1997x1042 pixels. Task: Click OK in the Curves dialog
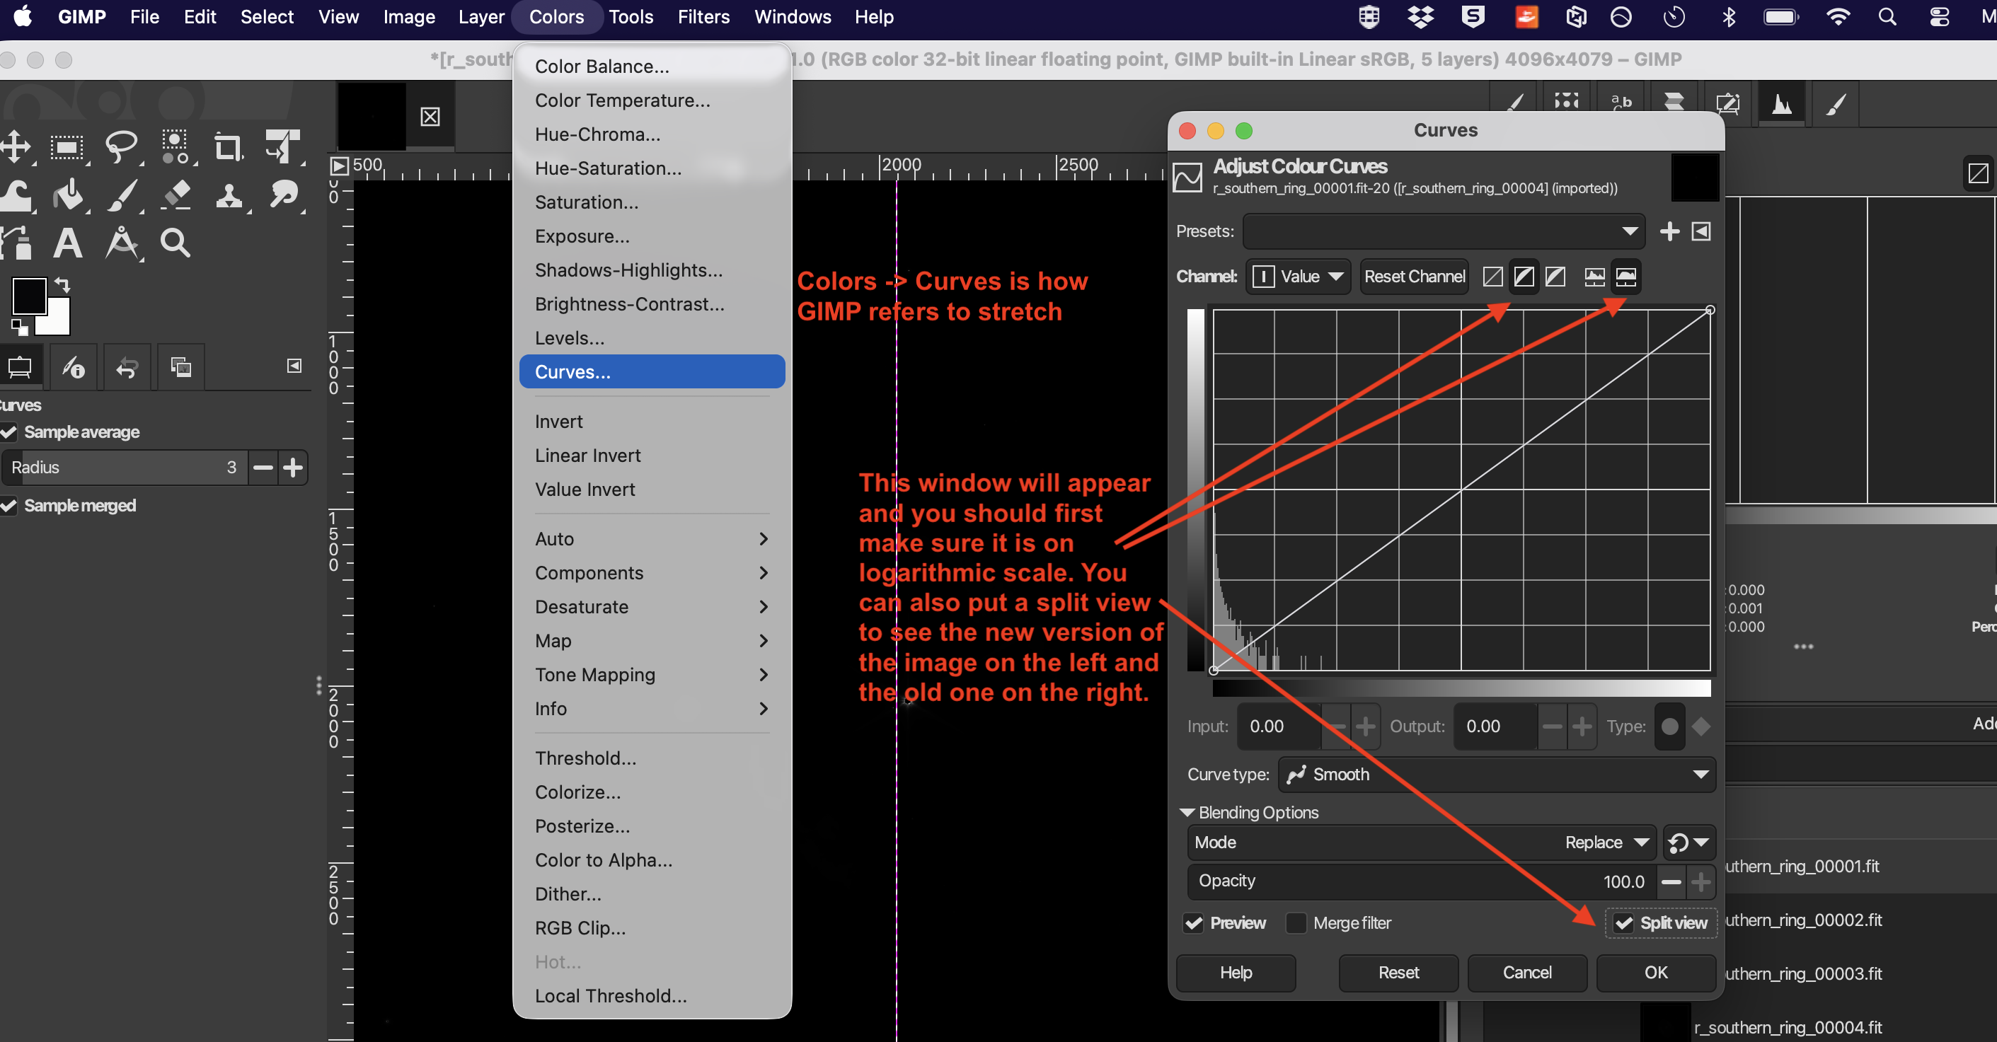pos(1655,972)
